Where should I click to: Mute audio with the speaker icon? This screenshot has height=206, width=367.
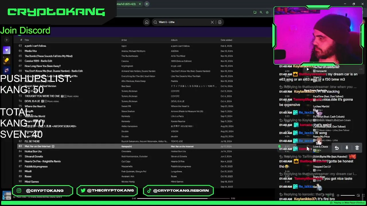click(338, 195)
